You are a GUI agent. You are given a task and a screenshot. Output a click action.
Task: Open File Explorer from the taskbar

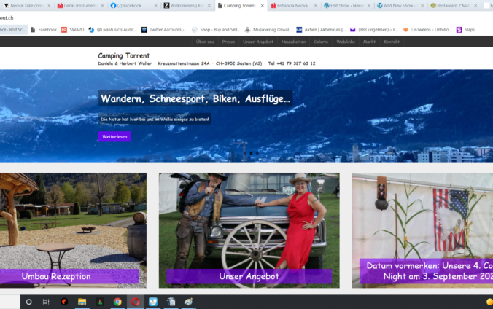[82, 301]
